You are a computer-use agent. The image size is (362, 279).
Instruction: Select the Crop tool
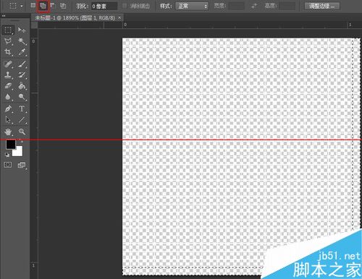8,52
